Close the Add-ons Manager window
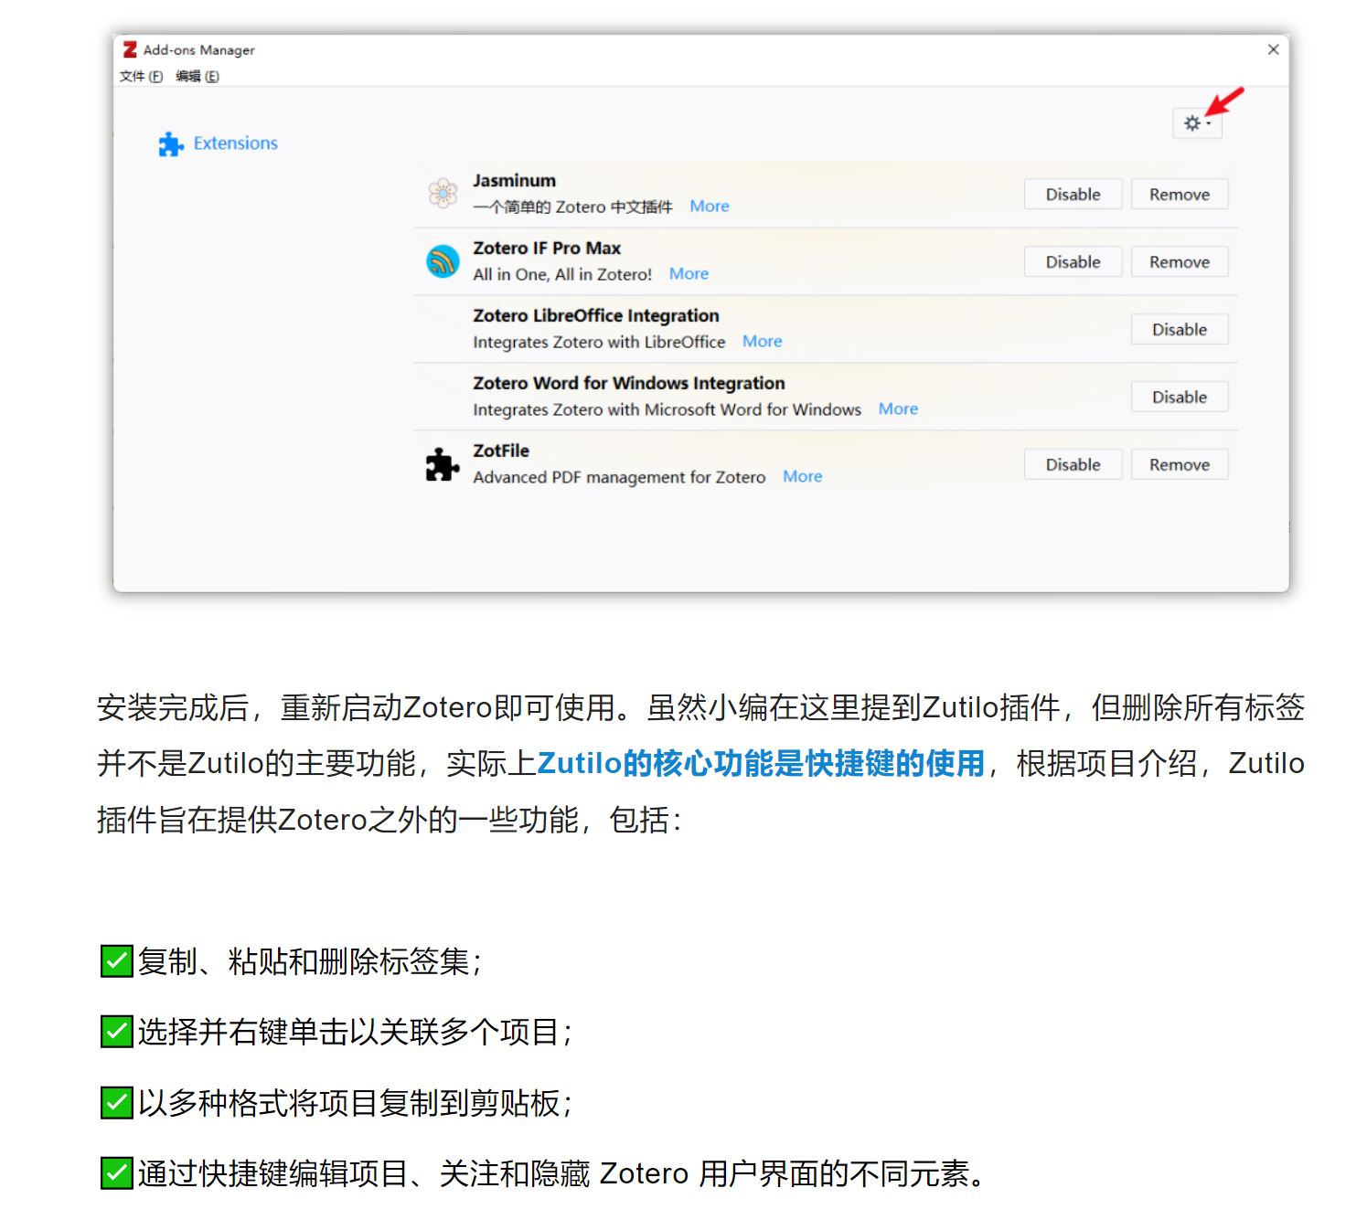The height and width of the screenshot is (1209, 1367). [1273, 49]
